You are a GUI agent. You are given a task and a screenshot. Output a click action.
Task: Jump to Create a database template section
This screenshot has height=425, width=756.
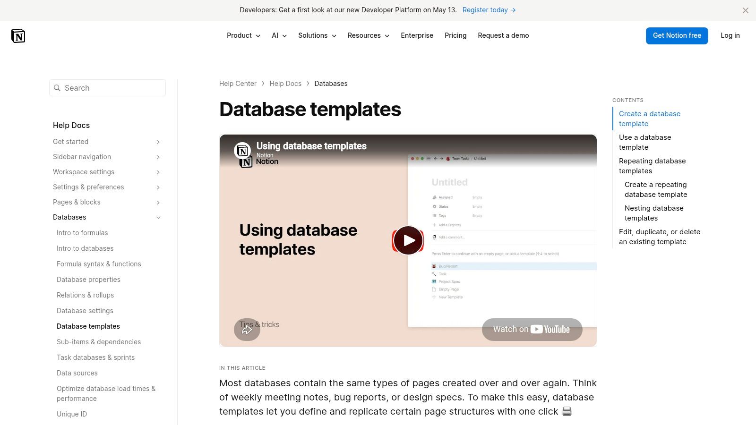click(x=650, y=119)
